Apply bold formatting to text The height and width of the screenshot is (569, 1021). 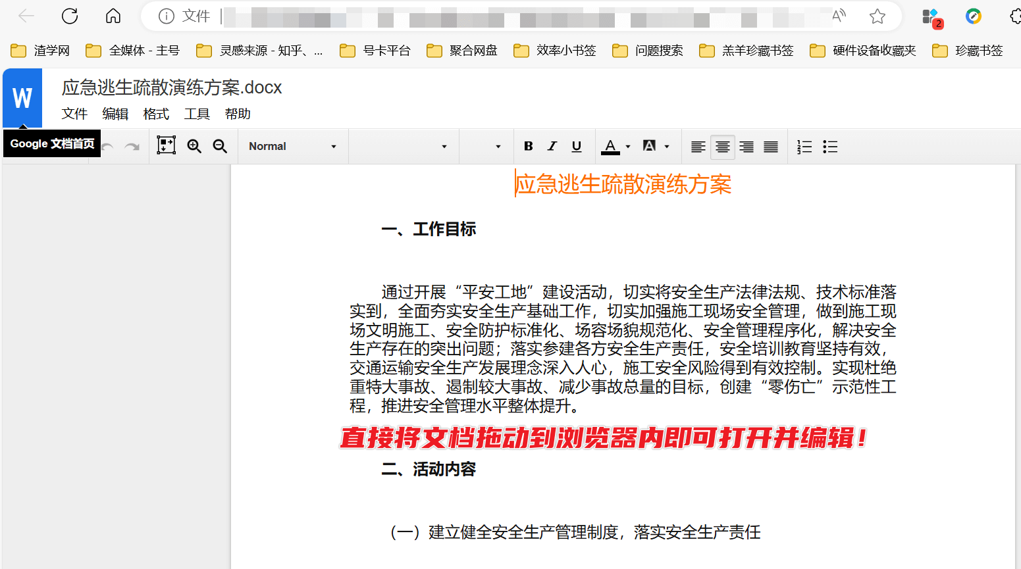(x=528, y=146)
